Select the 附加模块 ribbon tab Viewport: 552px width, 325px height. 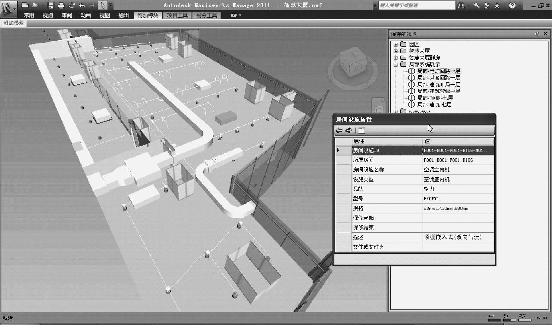pos(148,16)
